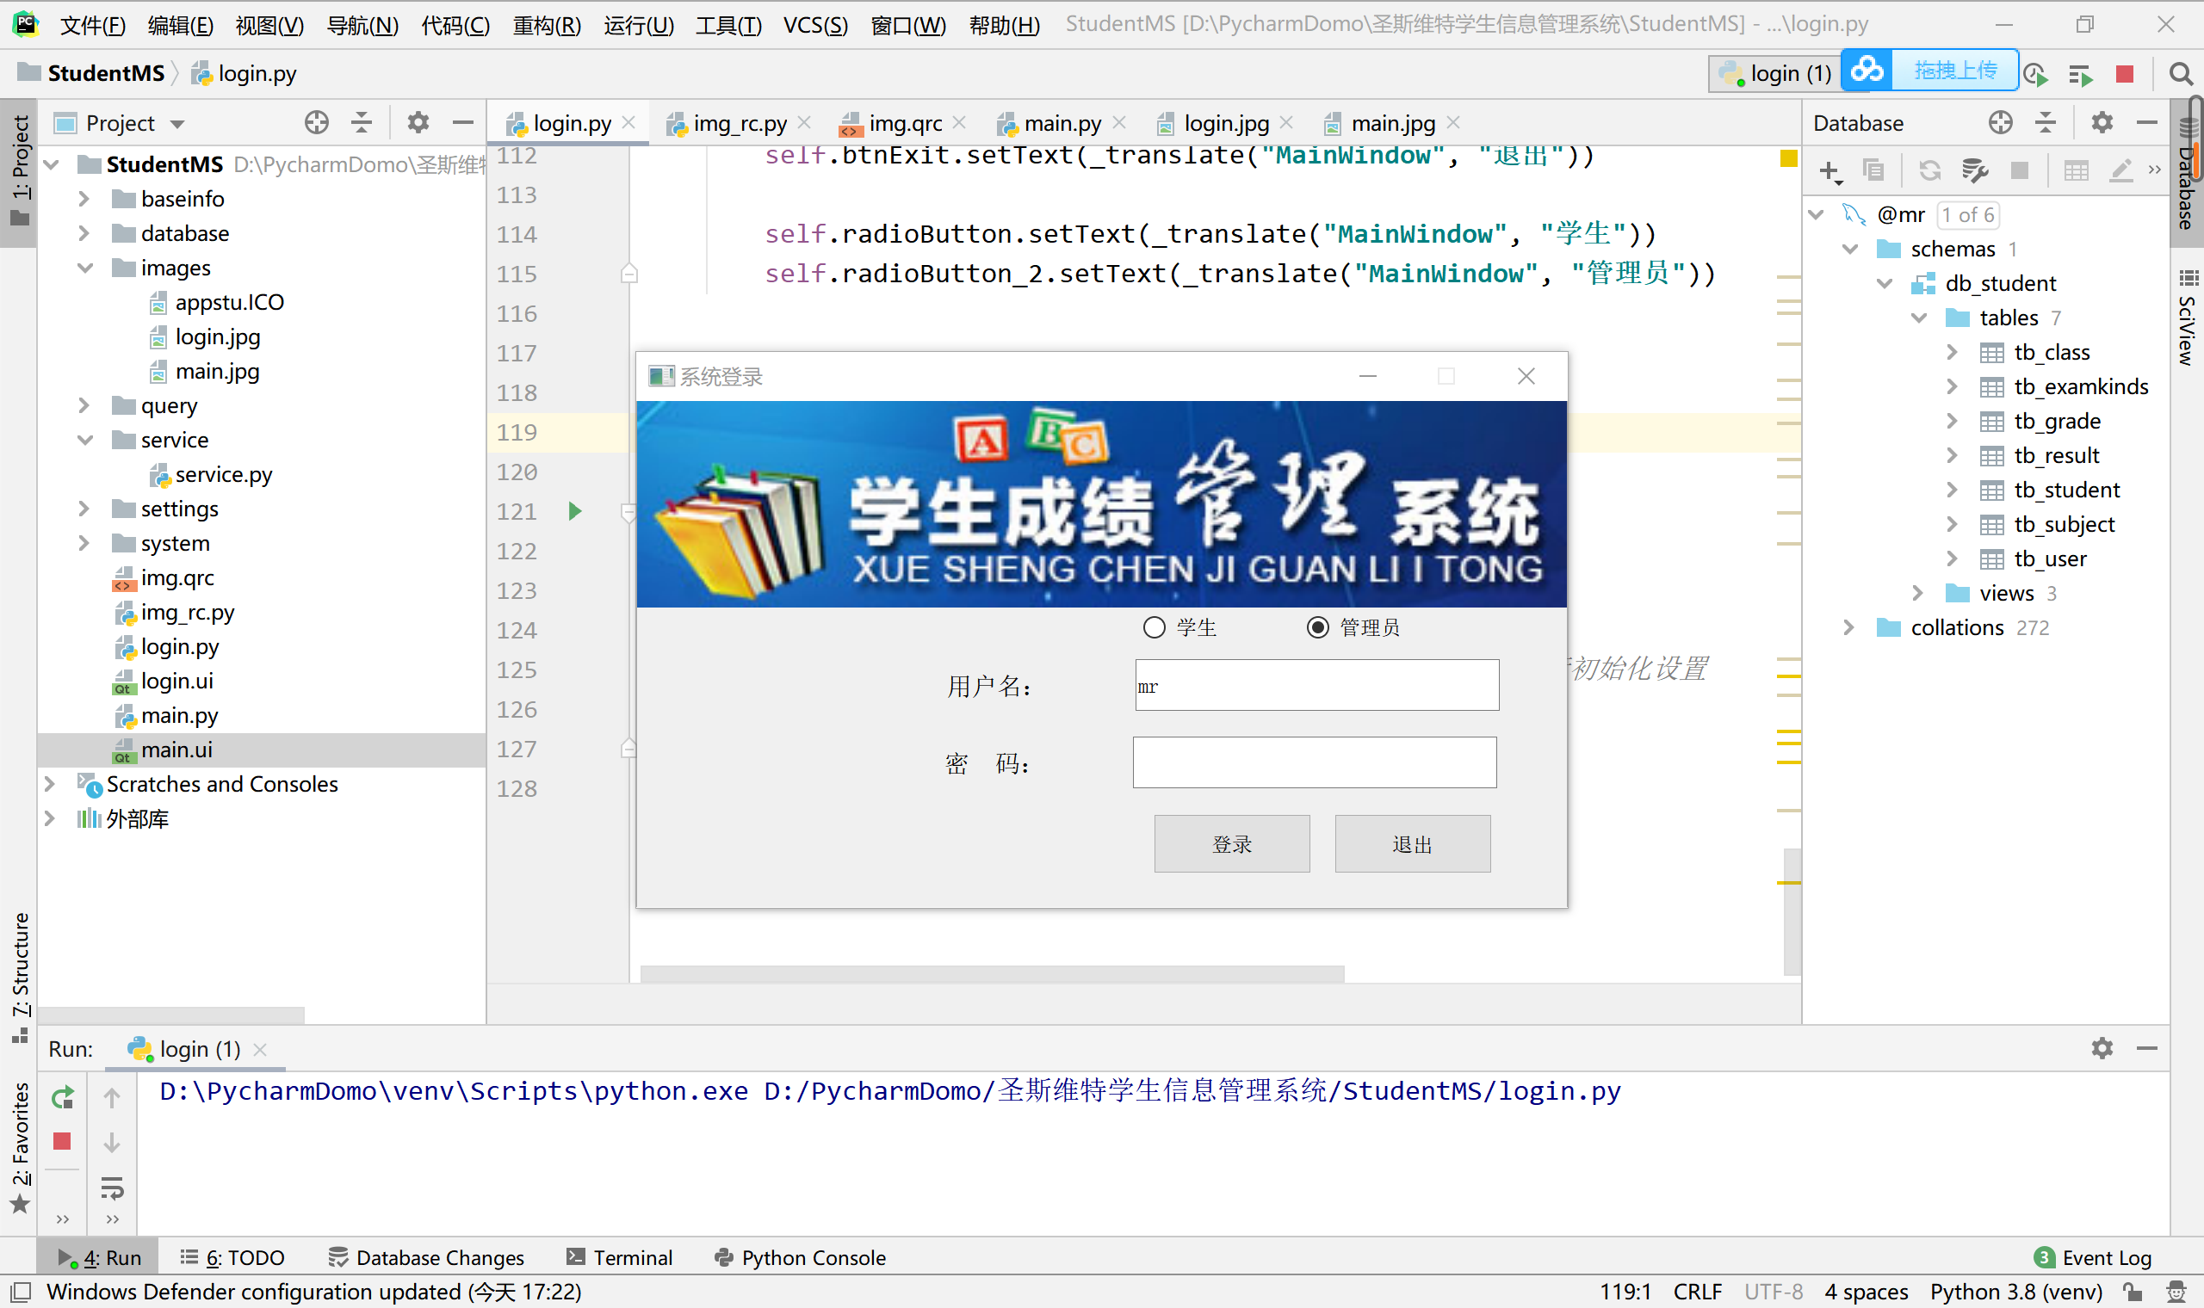Refresh the Database panel

[1930, 170]
